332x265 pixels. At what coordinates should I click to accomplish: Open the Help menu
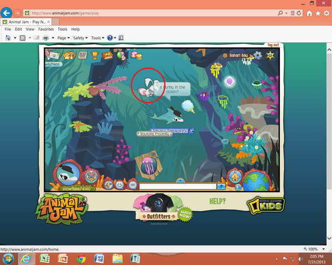(x=75, y=29)
